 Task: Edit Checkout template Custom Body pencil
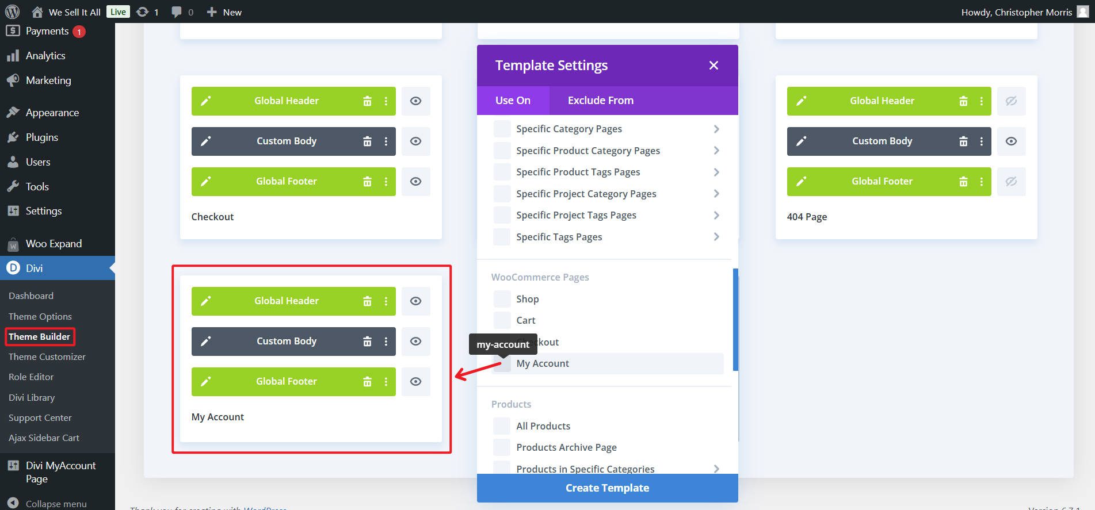click(205, 141)
